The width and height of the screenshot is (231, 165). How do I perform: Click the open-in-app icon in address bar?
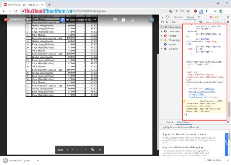(182, 11)
